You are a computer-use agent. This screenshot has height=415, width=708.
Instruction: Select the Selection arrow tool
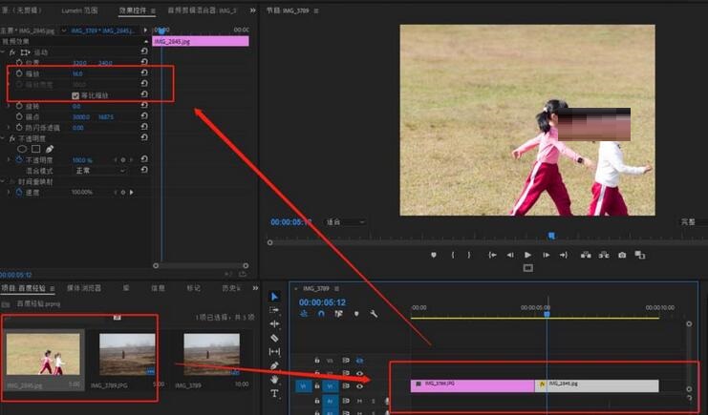pyautogui.click(x=275, y=297)
